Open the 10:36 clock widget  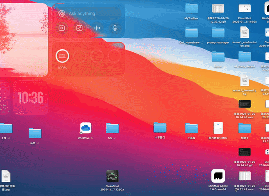(x=30, y=98)
